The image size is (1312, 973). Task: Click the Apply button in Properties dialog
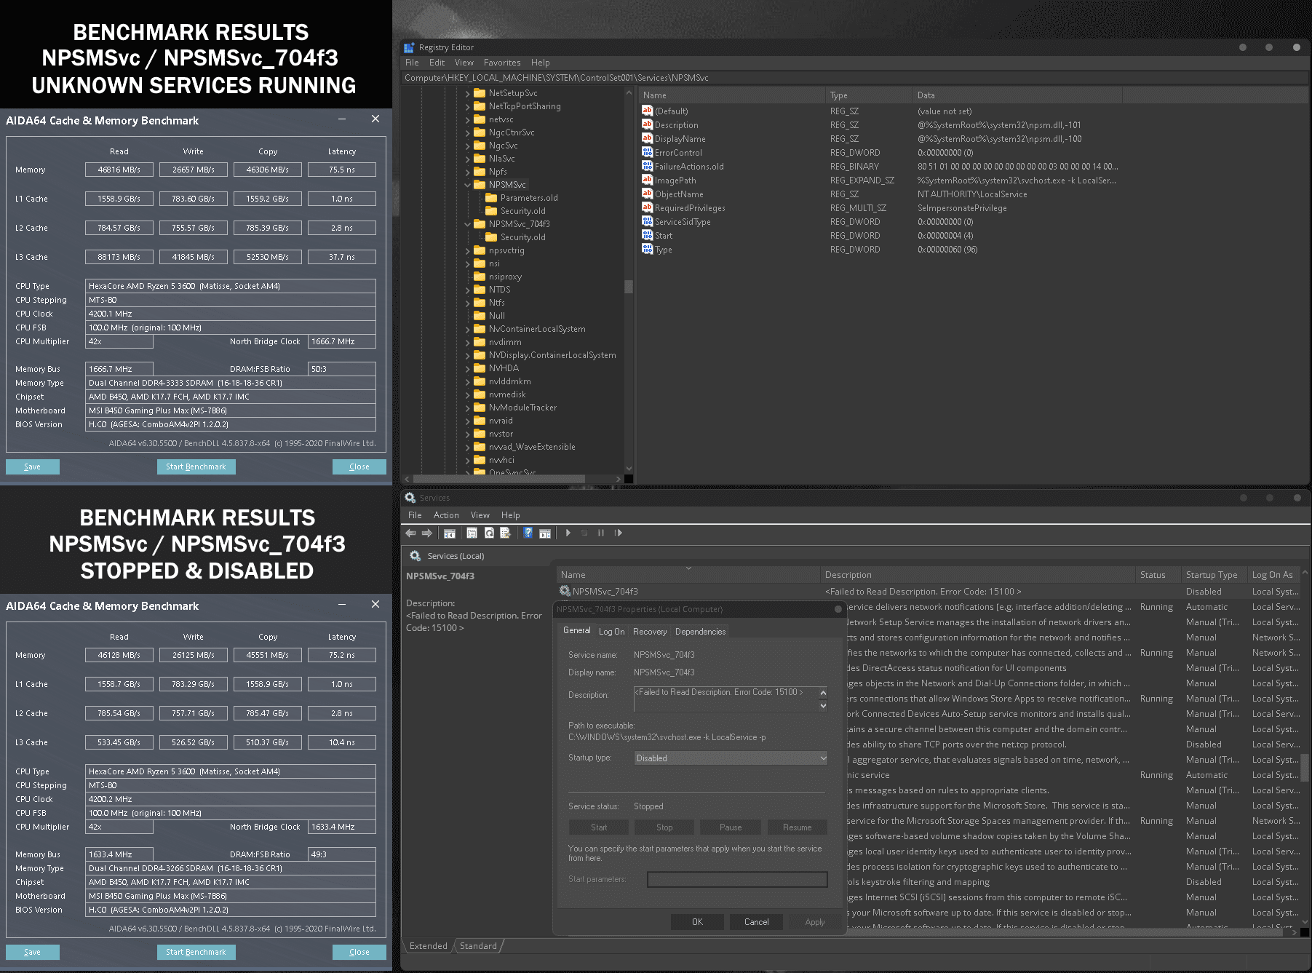(x=815, y=922)
